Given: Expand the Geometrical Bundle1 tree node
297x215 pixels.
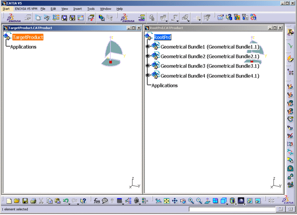Looking at the screenshot, I should click(x=148, y=47).
